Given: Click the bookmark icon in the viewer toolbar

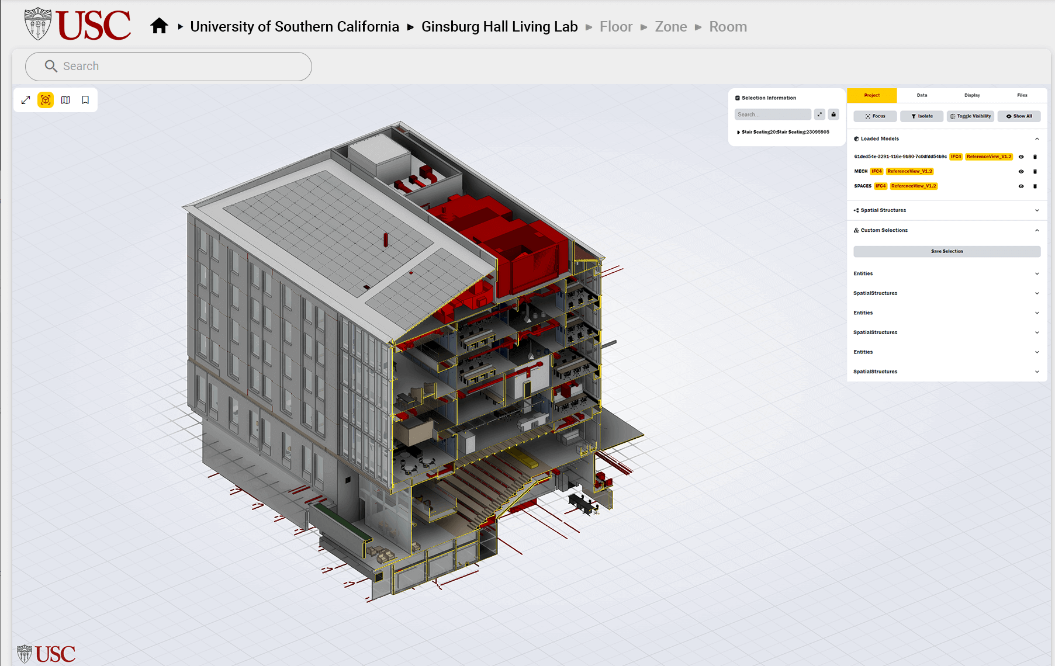Looking at the screenshot, I should (85, 100).
